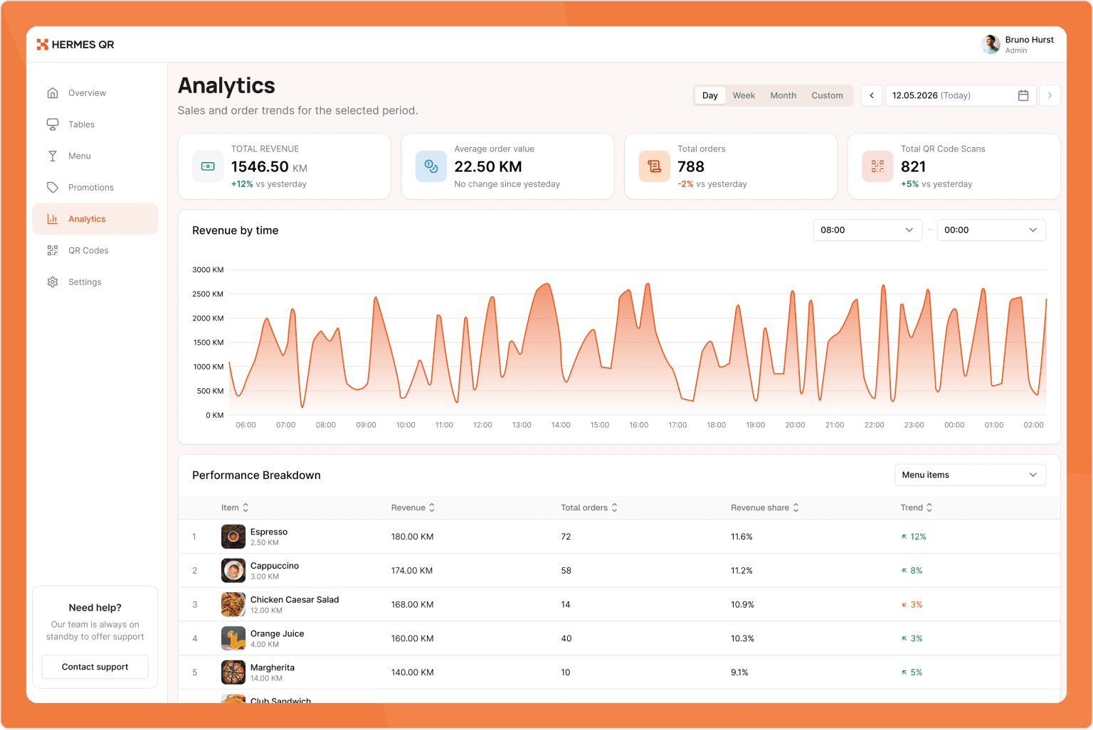1093x730 pixels.
Task: Click the Revenue by time heading
Action: [236, 230]
